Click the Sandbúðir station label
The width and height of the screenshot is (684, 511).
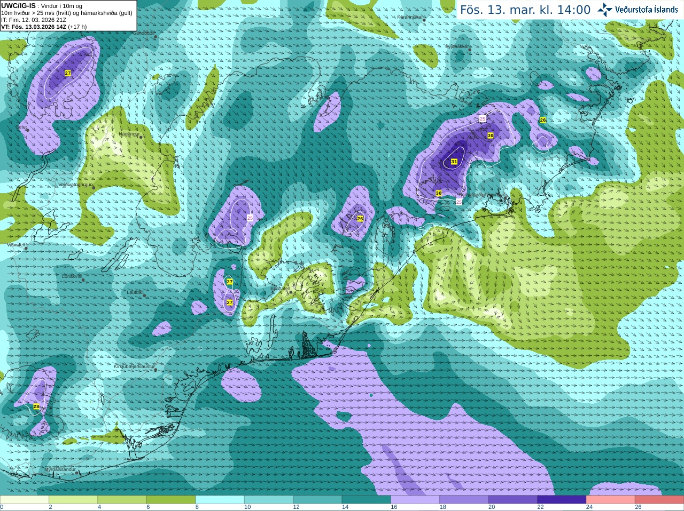coord(144,33)
